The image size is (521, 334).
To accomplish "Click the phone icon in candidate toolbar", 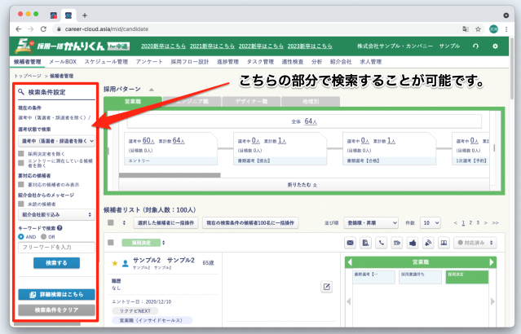I will coord(382,243).
